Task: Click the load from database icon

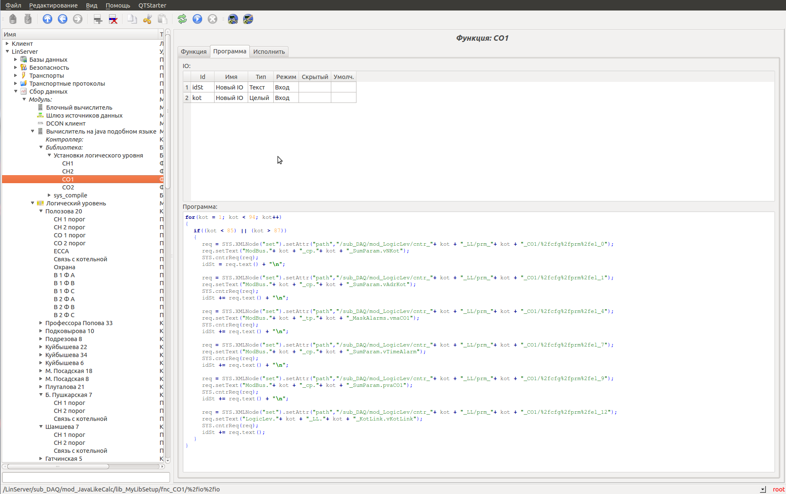Action: click(x=13, y=19)
